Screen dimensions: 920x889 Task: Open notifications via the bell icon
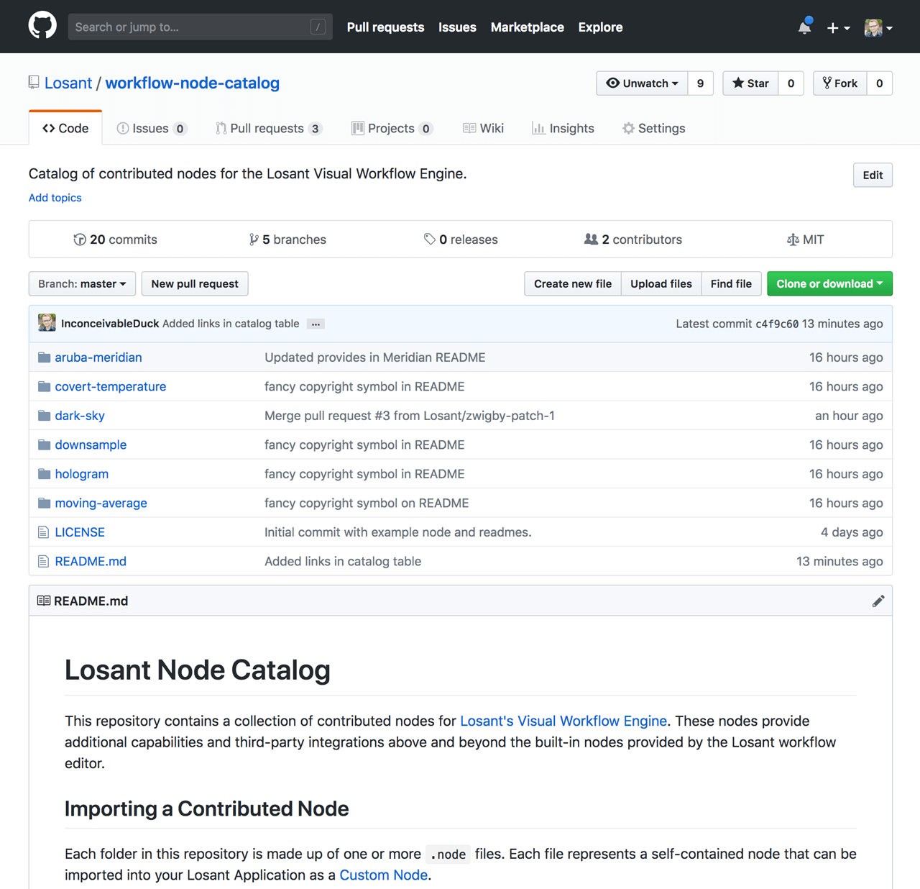(x=804, y=27)
